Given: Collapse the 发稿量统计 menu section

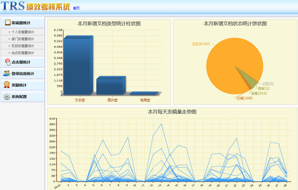Looking at the screenshot, I should (x=23, y=23).
